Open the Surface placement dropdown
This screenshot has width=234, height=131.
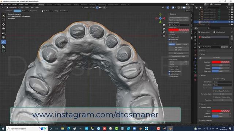click(x=47, y=11)
